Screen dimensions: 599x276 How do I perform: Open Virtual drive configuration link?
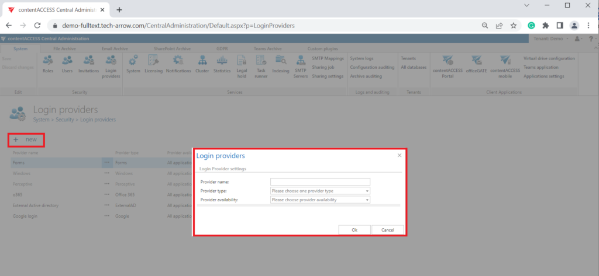pos(549,58)
